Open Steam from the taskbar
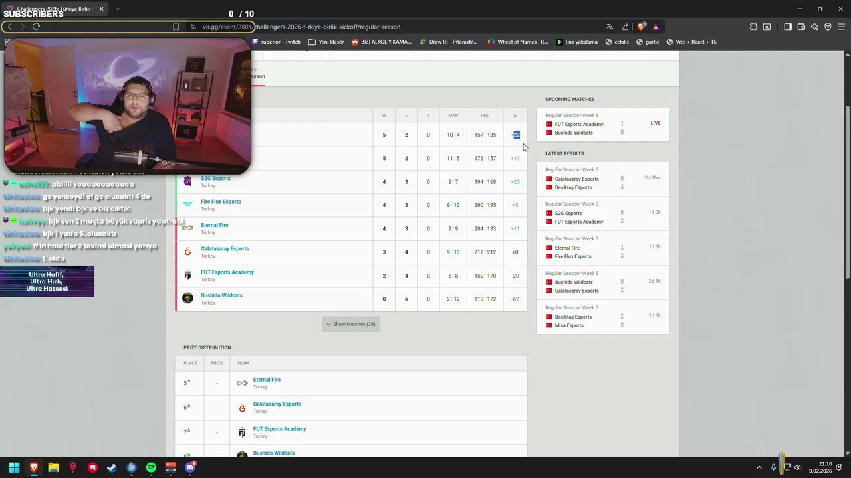Screen dimensions: 851x478 point(112,467)
